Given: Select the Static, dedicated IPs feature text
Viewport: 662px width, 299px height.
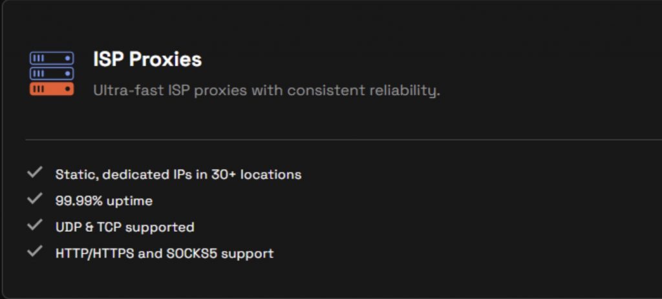Looking at the screenshot, I should coord(178,174).
